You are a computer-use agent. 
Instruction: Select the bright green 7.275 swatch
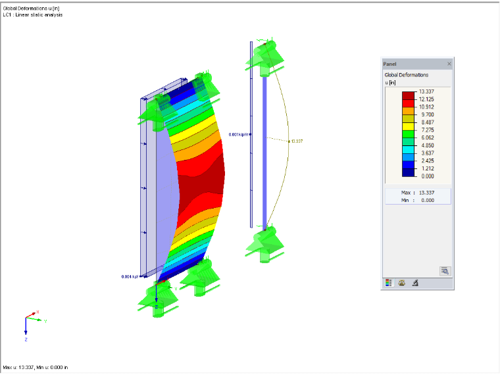pyautogui.click(x=408, y=134)
